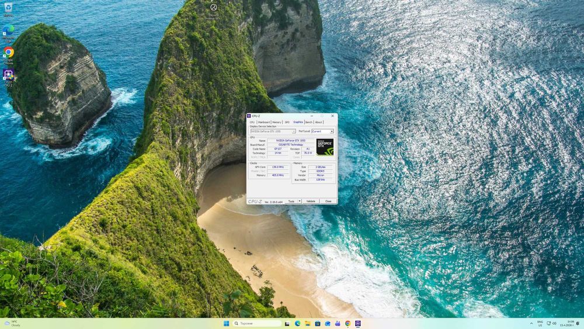Click the Bus Width 128 bits value

tap(321, 179)
